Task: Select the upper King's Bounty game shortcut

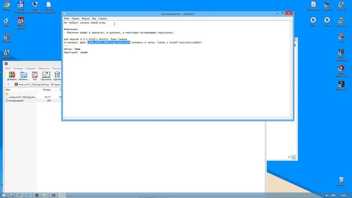Action: (341, 55)
